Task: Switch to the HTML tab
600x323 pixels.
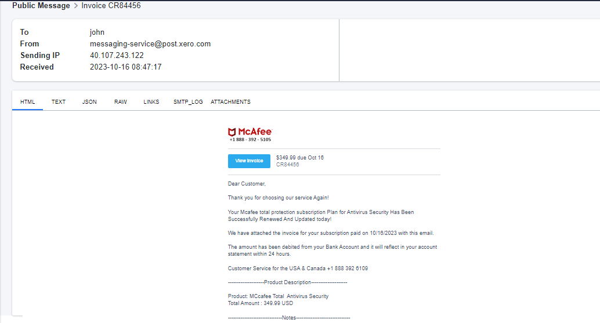Action: 27,101
